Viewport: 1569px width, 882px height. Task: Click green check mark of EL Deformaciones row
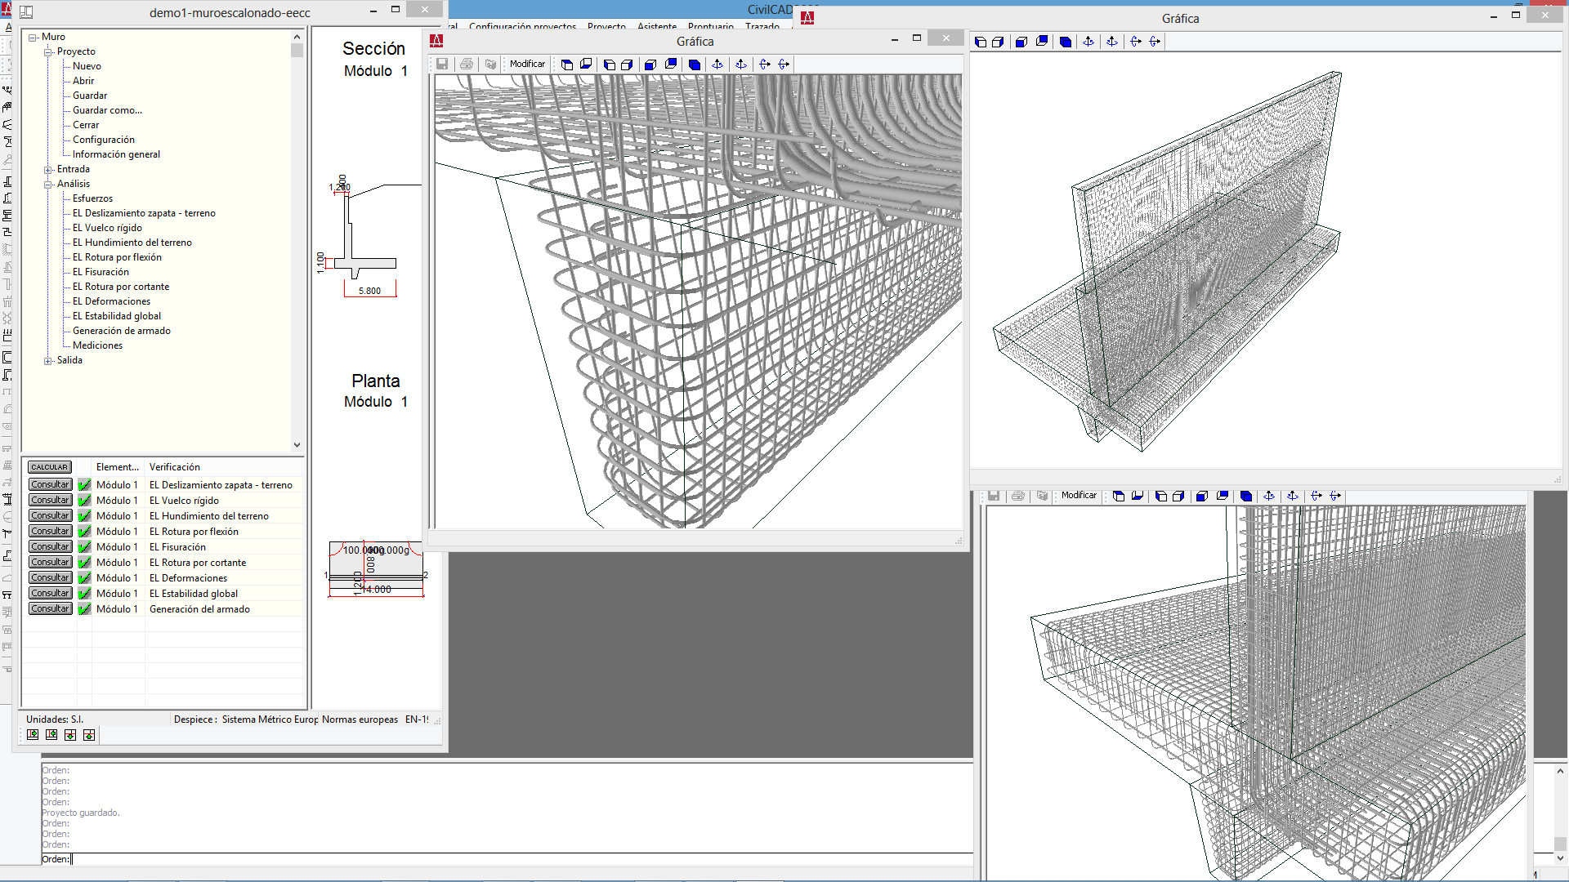click(84, 577)
